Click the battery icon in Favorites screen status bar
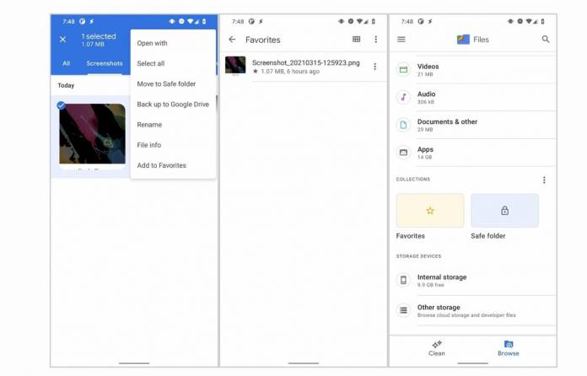 pos(374,21)
